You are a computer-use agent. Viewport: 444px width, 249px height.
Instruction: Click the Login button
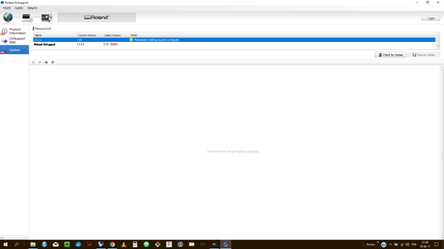[431, 18]
